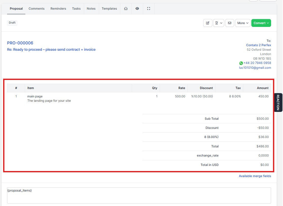283x206 pixels.
Task: Open the Reminders tab
Action: (58, 8)
